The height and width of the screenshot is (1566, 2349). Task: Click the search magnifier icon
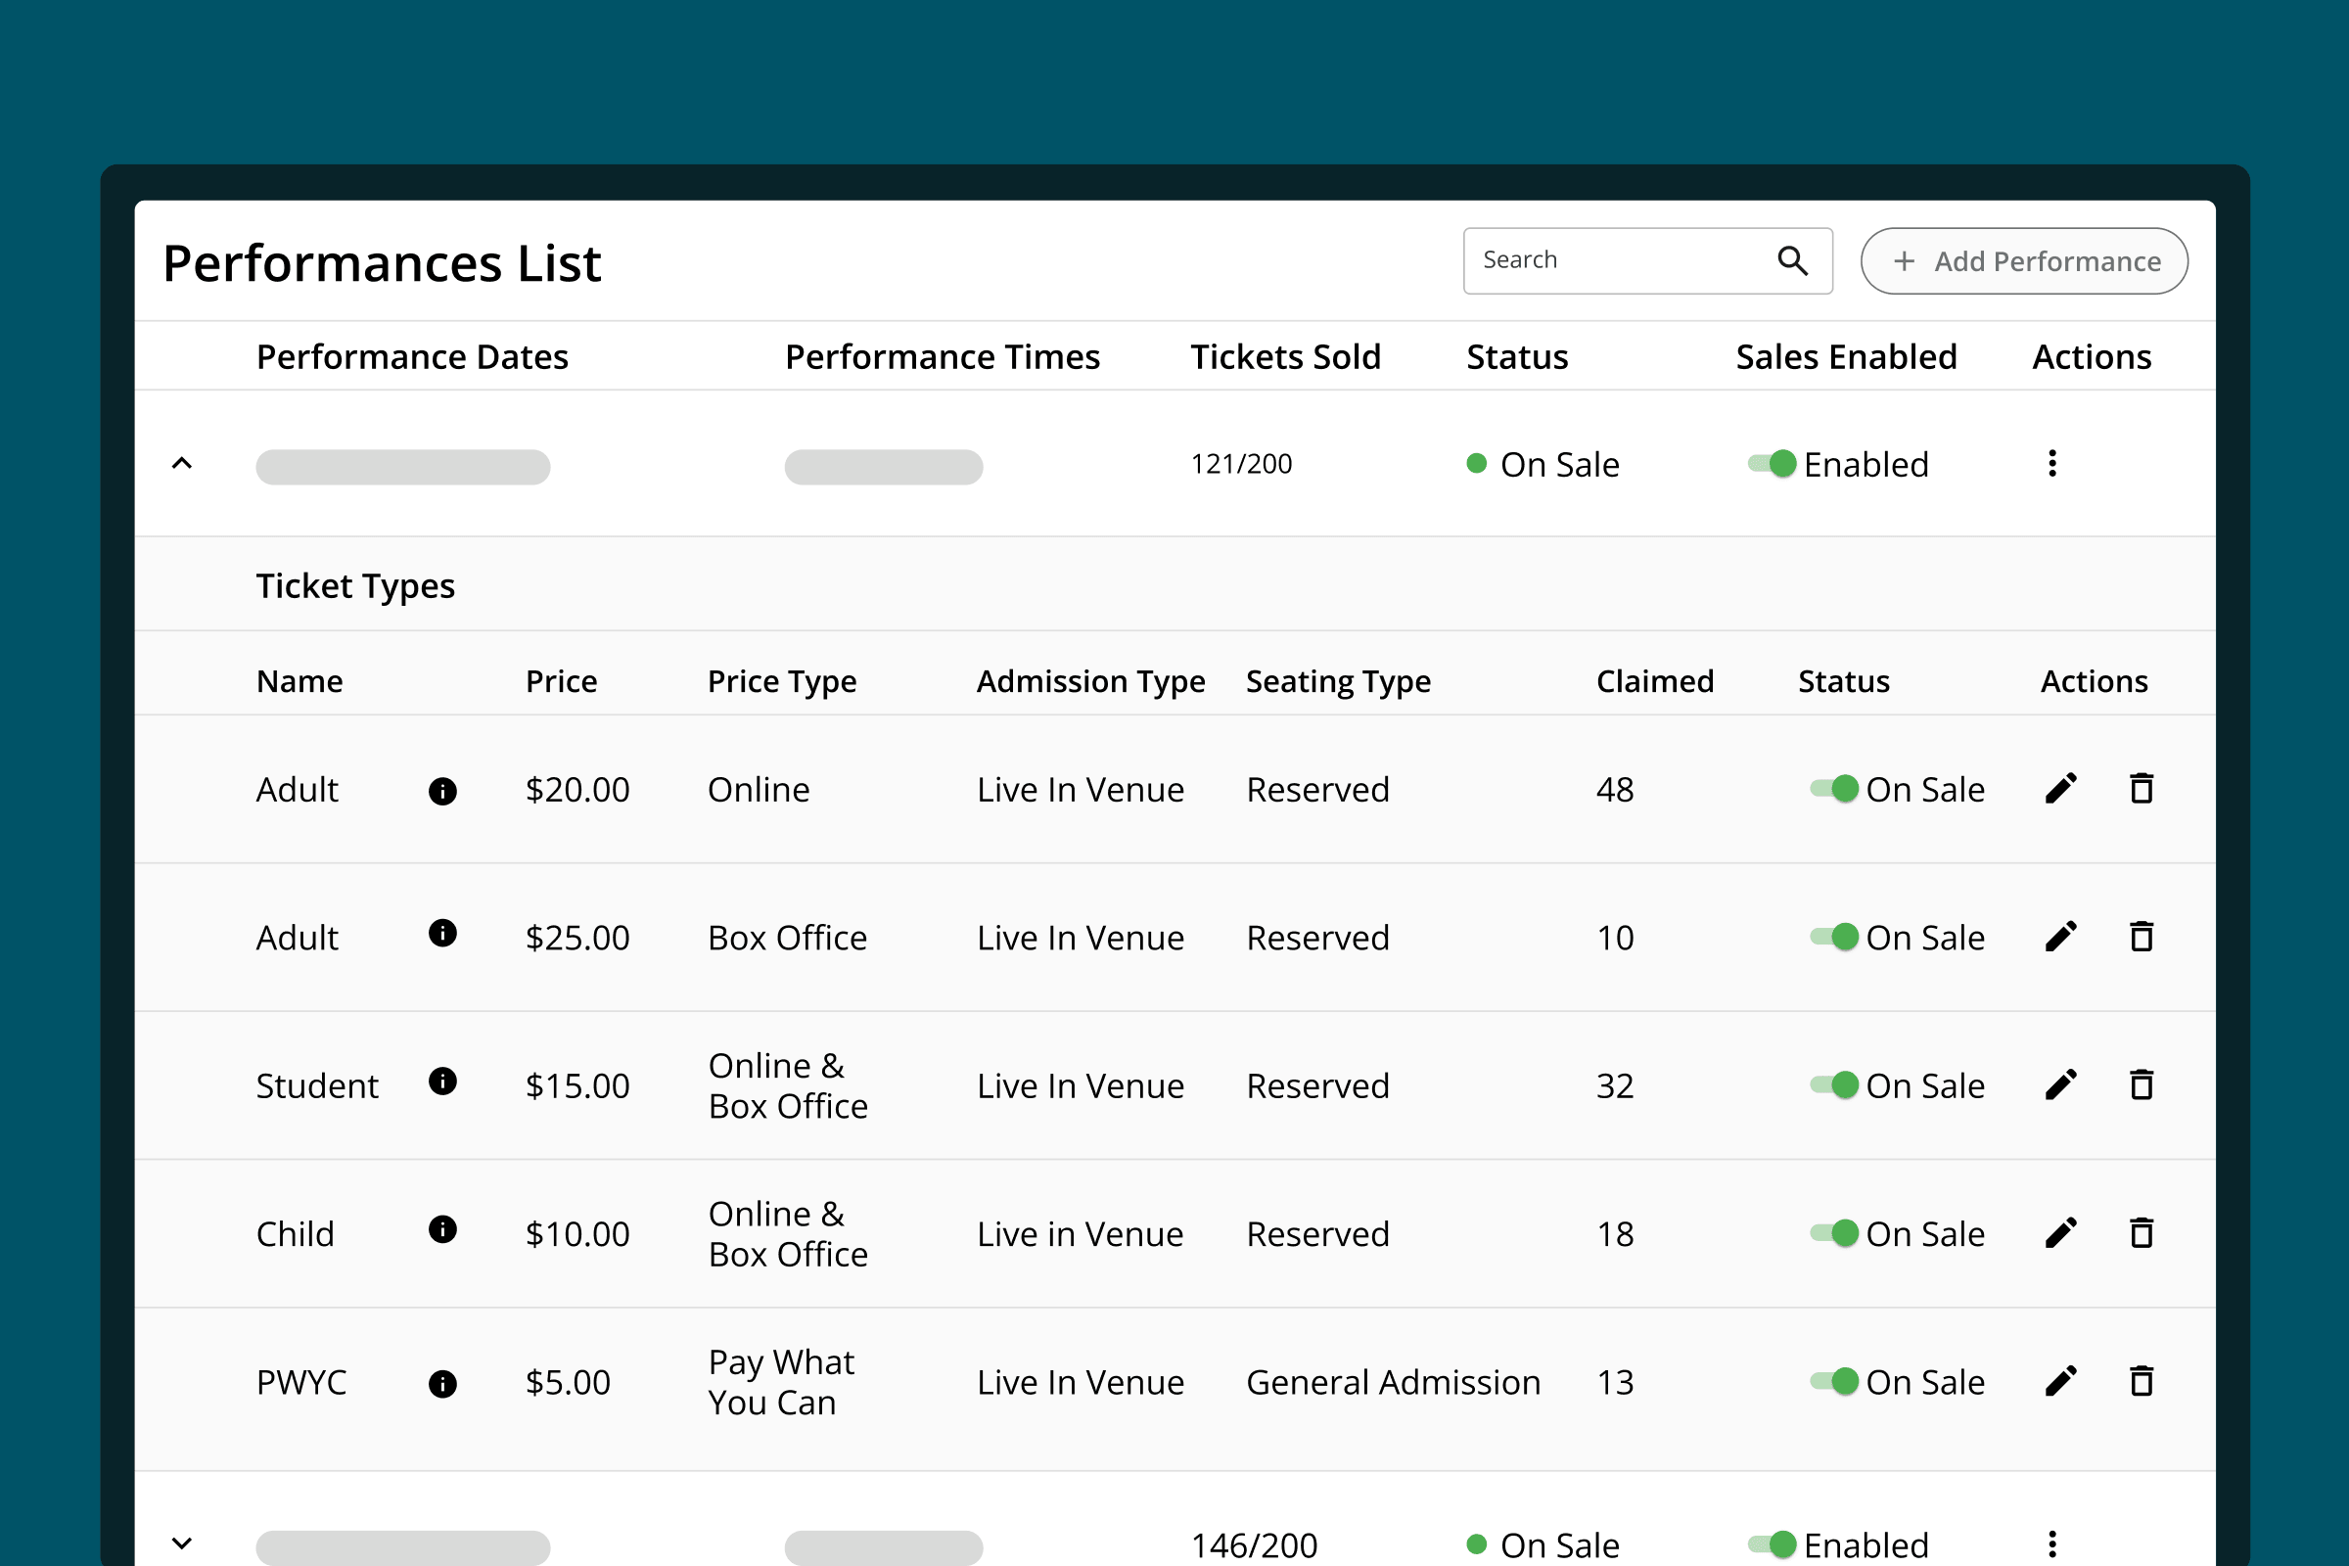(1793, 261)
